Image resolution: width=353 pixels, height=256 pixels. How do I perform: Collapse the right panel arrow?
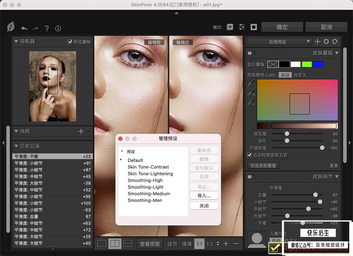tap(350, 143)
